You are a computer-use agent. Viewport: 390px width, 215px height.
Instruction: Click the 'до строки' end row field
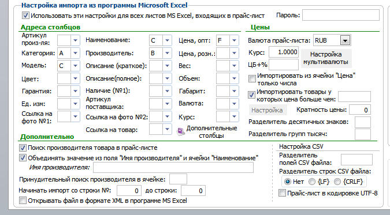[x=193, y=191]
